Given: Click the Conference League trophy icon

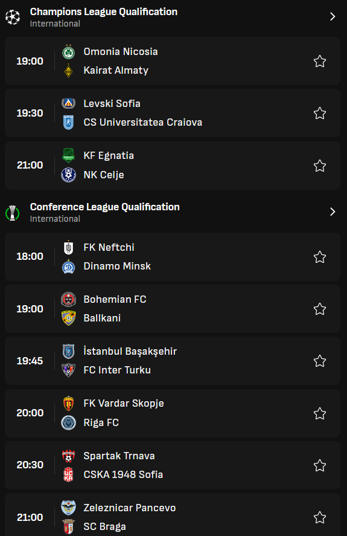Looking at the screenshot, I should click(x=13, y=213).
